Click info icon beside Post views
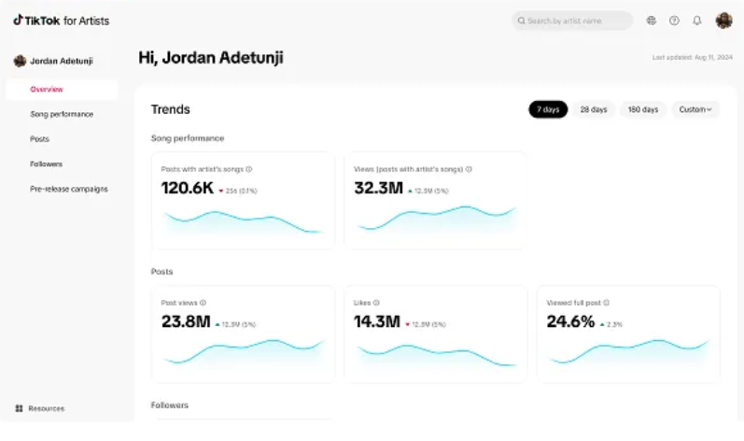 pos(204,303)
